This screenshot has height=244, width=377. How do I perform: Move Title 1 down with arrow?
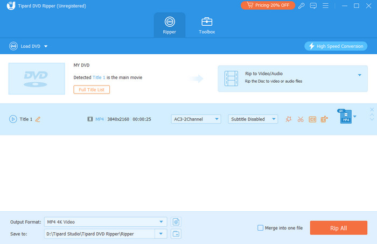click(372, 119)
